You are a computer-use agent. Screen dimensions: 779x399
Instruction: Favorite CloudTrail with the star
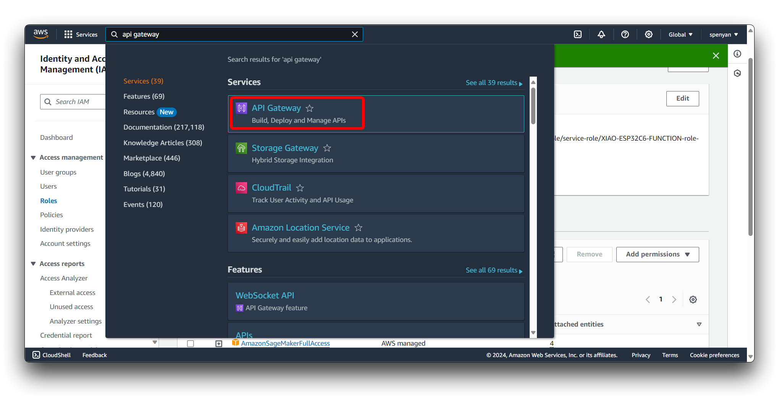point(300,188)
